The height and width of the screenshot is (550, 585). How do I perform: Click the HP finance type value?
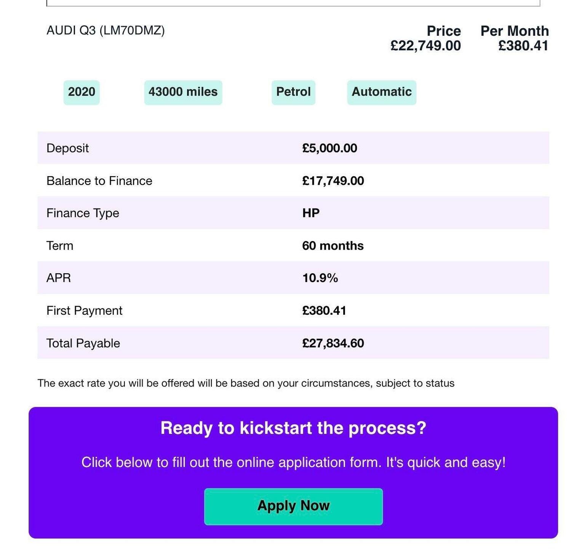[311, 213]
